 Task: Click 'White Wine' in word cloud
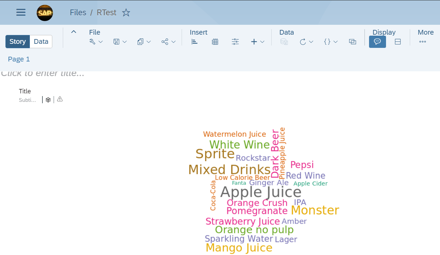(239, 145)
